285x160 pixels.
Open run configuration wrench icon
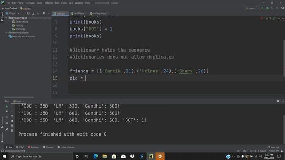tap(7, 111)
